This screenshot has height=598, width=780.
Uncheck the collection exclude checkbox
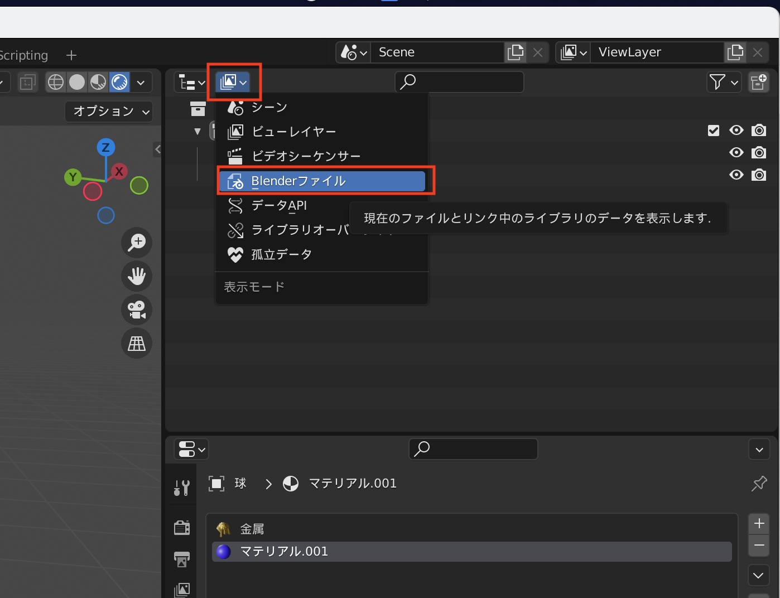(x=714, y=131)
